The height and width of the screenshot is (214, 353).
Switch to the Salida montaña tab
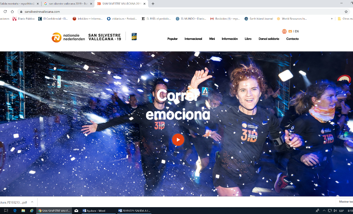18,4
